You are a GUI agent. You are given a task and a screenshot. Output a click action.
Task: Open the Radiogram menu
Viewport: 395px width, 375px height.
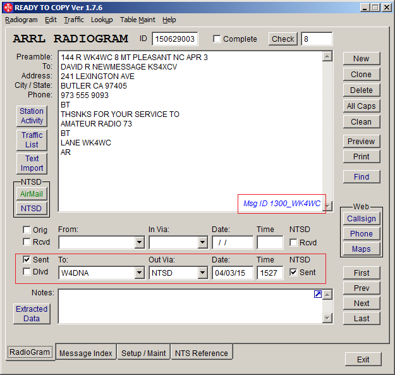[x=21, y=20]
